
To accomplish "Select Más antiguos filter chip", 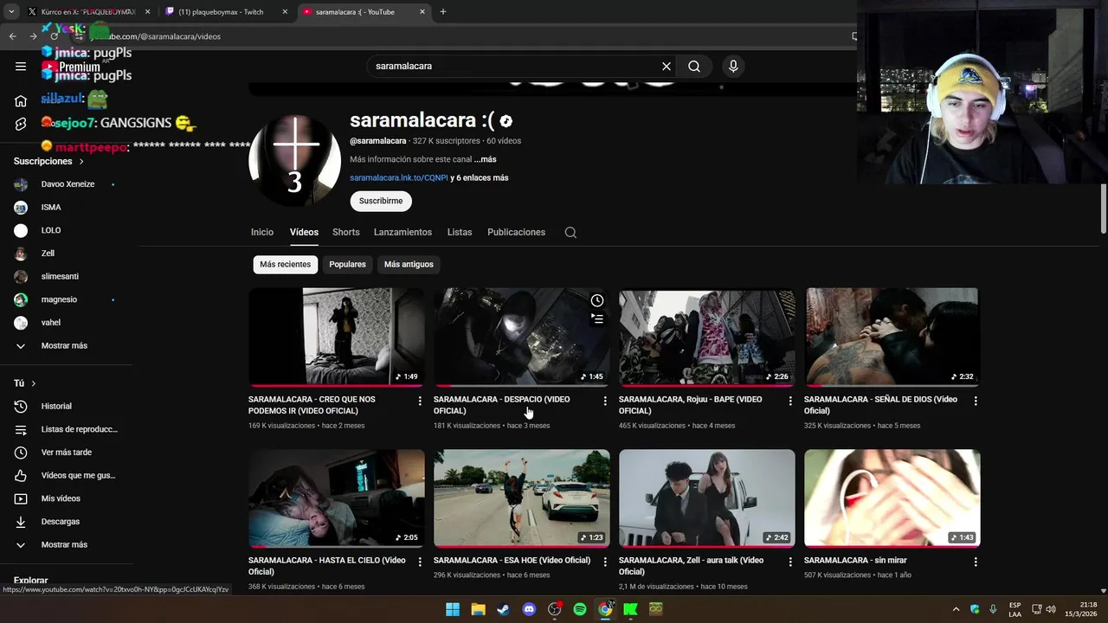I will [409, 264].
